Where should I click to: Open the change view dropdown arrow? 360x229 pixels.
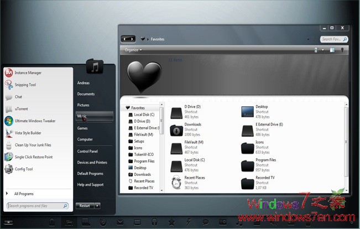tap(322, 50)
